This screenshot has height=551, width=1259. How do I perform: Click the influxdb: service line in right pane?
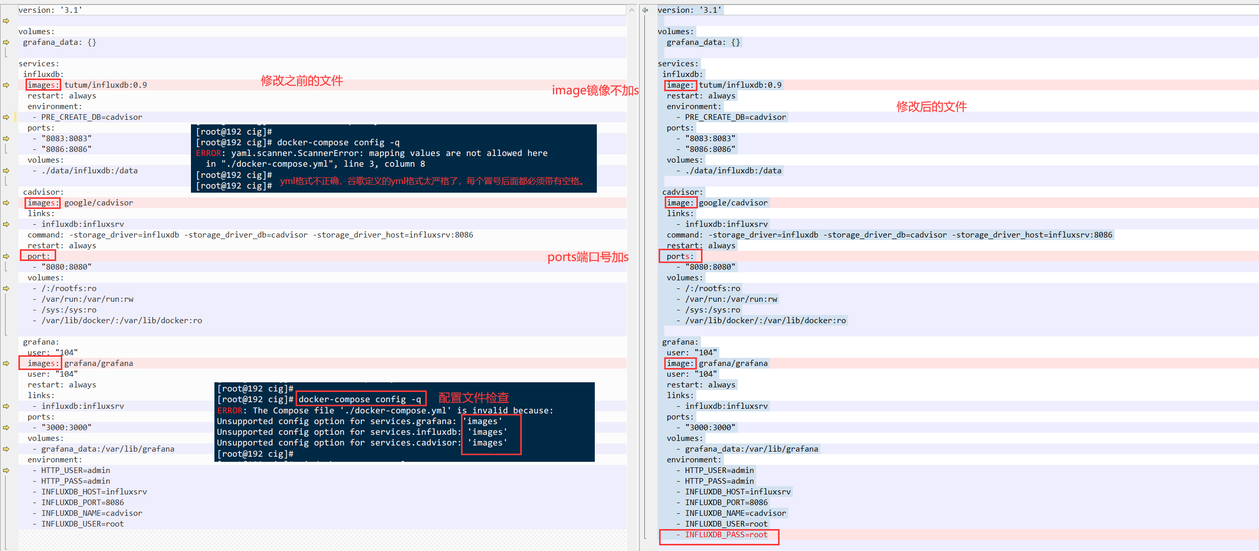683,74
